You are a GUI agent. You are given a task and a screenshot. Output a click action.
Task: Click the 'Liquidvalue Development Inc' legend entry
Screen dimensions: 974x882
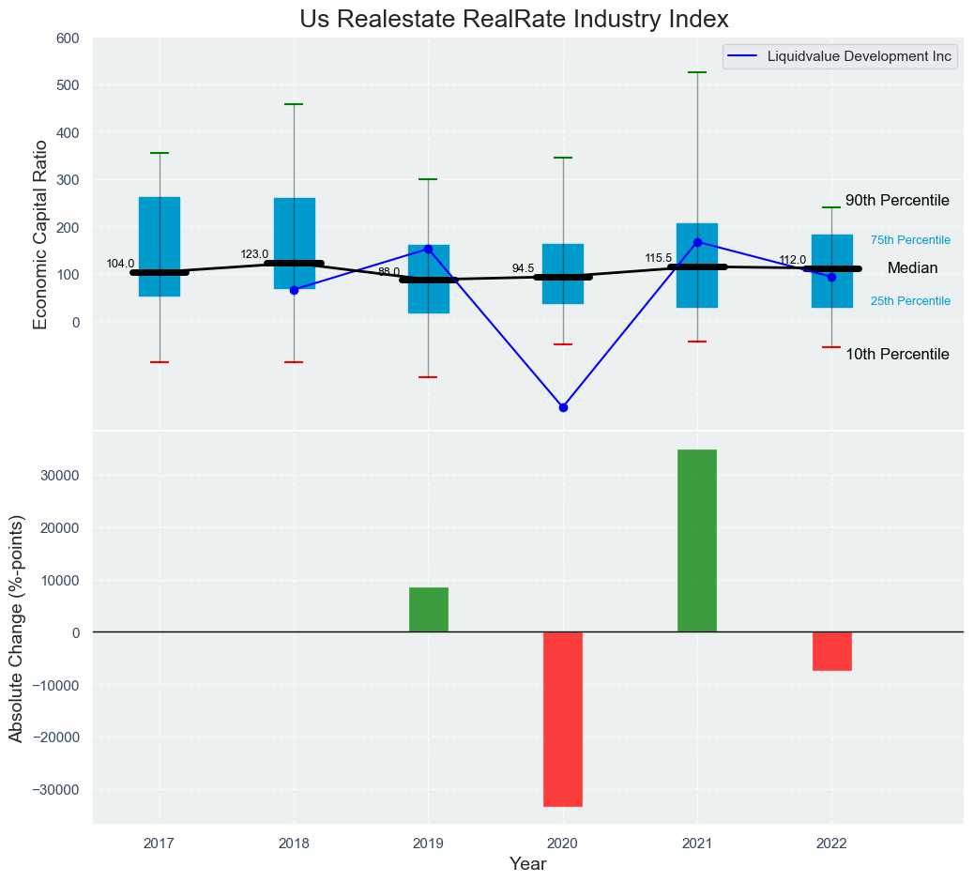coord(860,56)
